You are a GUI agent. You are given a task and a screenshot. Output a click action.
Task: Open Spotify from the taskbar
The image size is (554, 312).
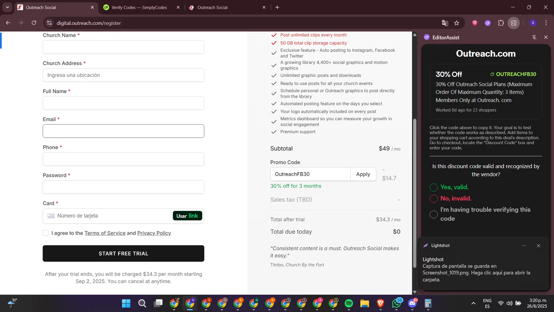[x=349, y=303]
